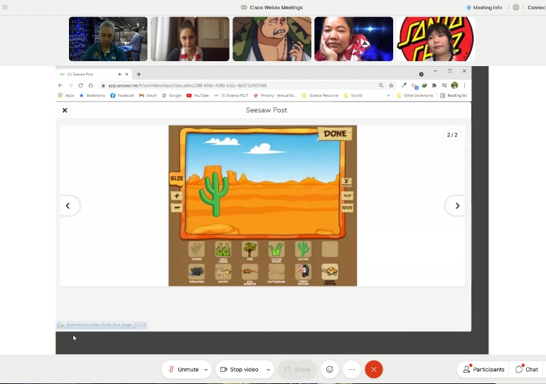Image resolution: width=546 pixels, height=384 pixels.
Task: Select the cartoon character participant video
Action: click(272, 39)
